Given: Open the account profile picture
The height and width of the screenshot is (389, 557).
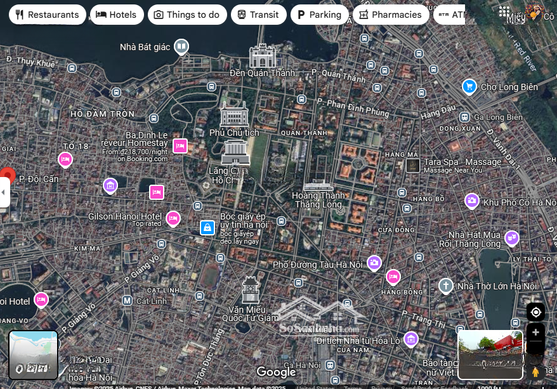Looking at the screenshot, I should coord(535,11).
